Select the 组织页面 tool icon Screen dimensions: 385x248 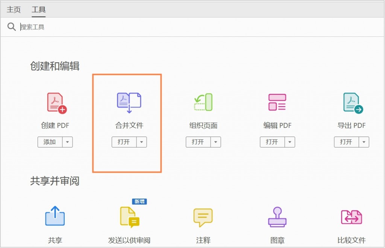pyautogui.click(x=203, y=101)
